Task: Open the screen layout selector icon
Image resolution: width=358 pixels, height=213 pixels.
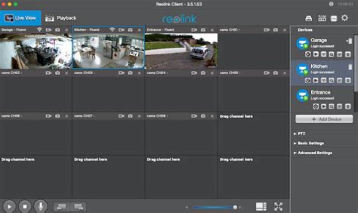Action: [261, 207]
